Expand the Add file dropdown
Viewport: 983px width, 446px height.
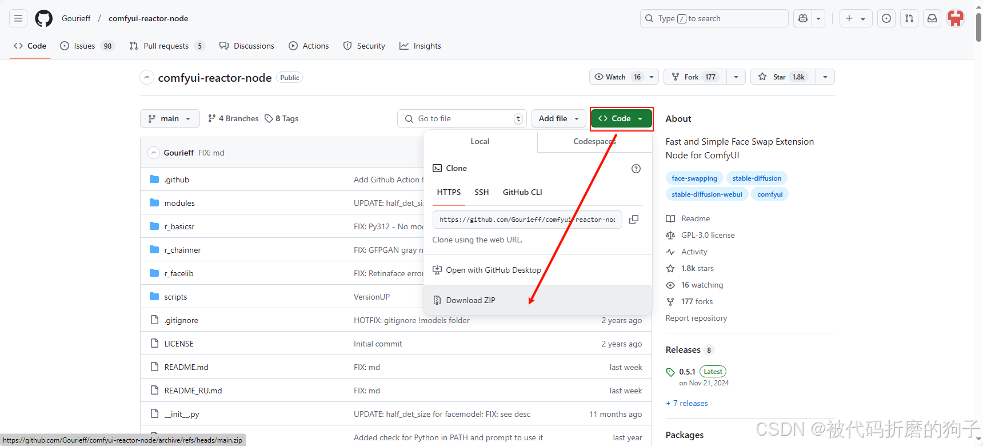pyautogui.click(x=559, y=118)
